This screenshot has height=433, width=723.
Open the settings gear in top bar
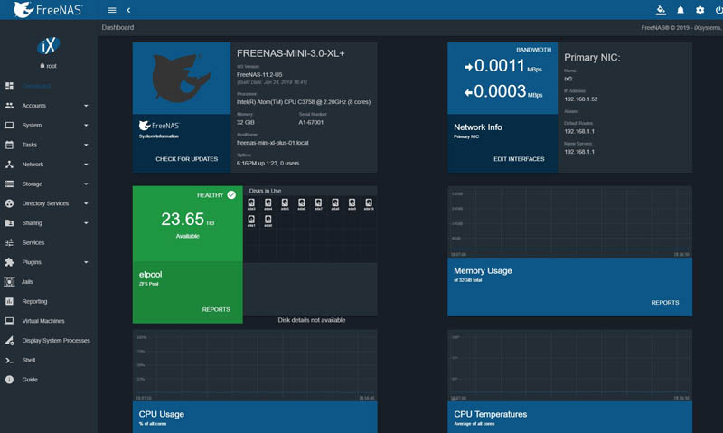click(700, 10)
